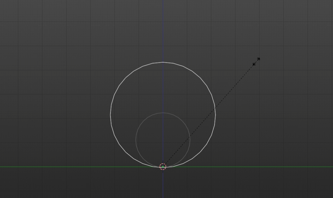Click the center of the small gray circle
This screenshot has width=333, height=198.
point(163,140)
